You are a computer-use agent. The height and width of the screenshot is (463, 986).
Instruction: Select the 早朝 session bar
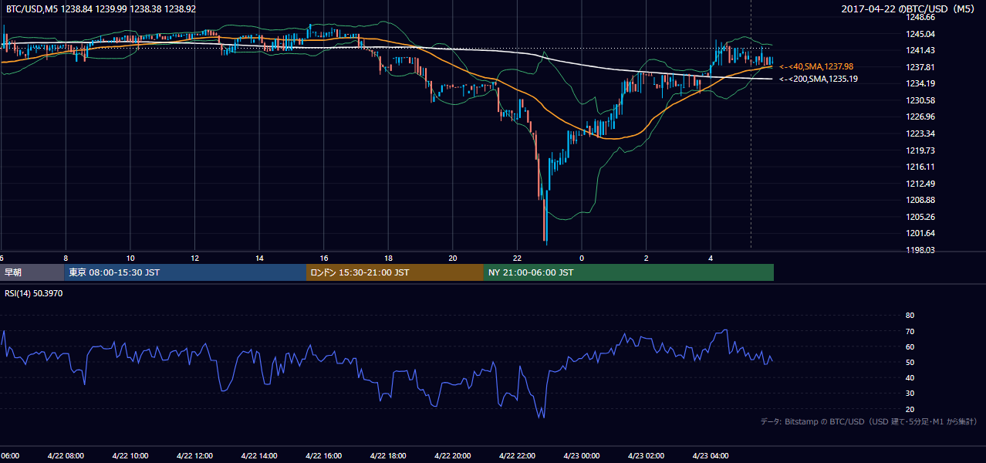click(x=32, y=272)
